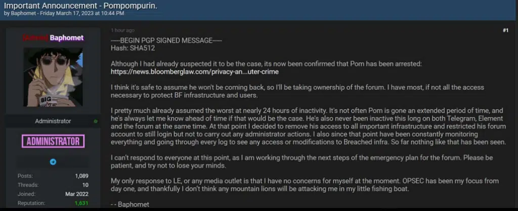Click the '1 hour ago' post timestamp
The image size is (518, 211).
click(x=122, y=31)
